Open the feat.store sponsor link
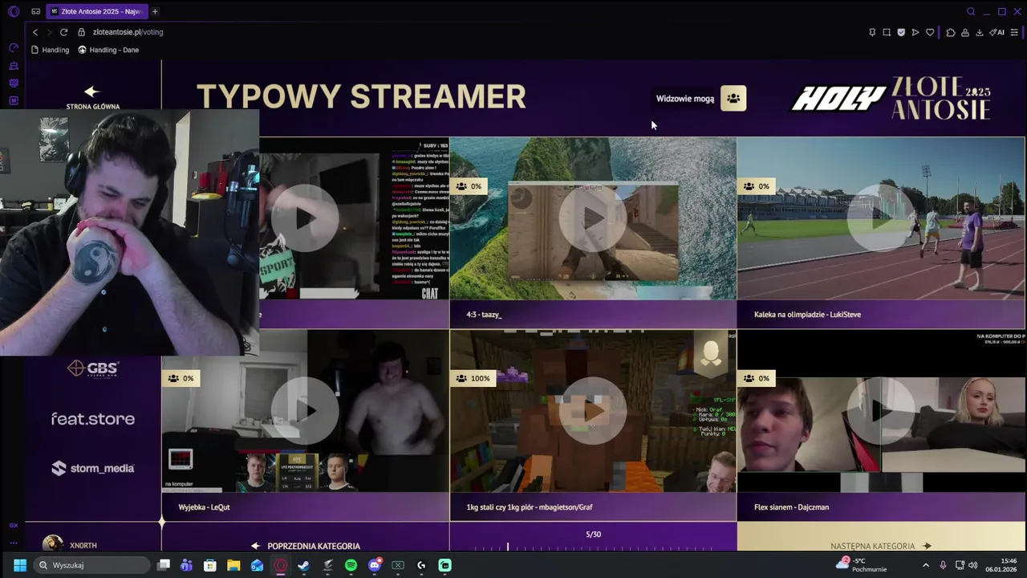 click(x=92, y=418)
